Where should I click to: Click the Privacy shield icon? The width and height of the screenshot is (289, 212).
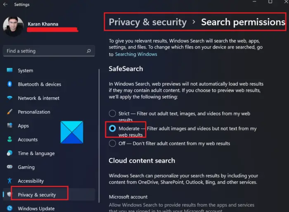click(x=9, y=194)
